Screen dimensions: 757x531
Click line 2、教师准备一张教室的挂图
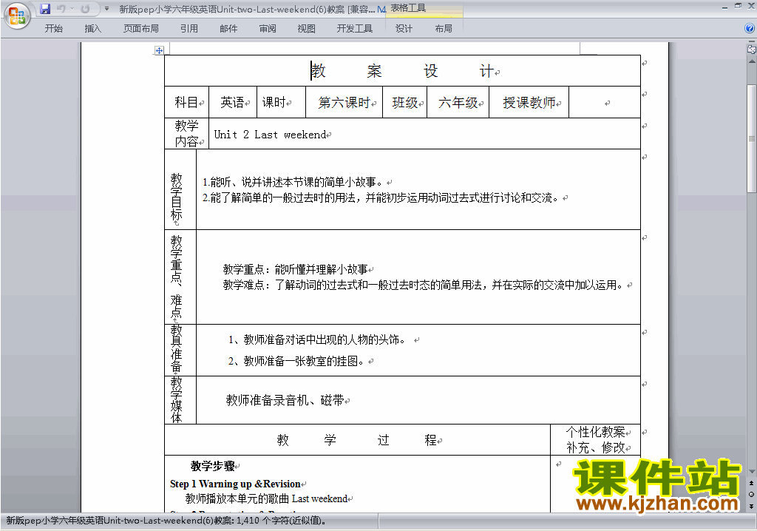(296, 361)
